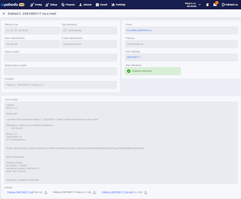Click the IBAN SK11161661 line
This screenshot has height=199, width=241.
[16, 172]
